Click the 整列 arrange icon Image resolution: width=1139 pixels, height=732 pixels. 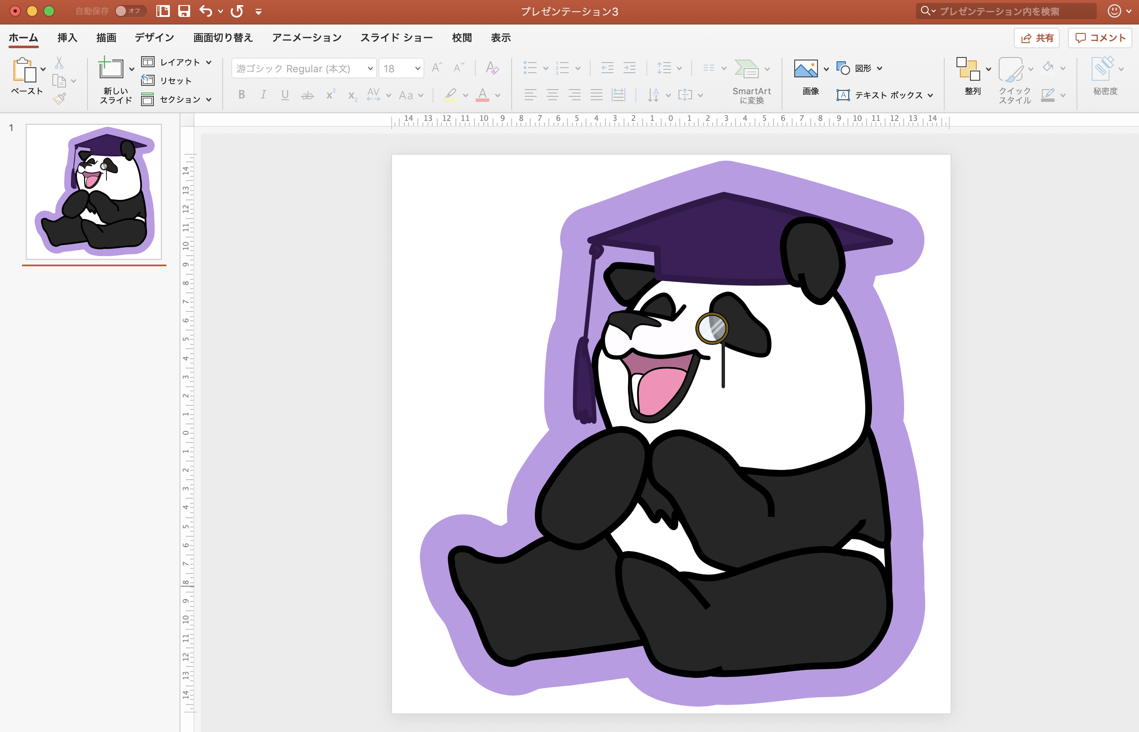coord(968,69)
